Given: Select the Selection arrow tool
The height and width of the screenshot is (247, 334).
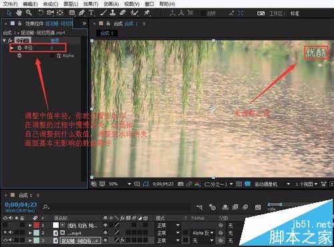Looking at the screenshot, I should [9, 13].
